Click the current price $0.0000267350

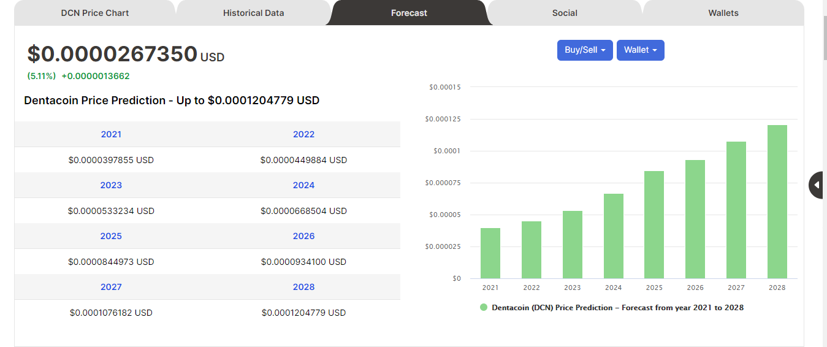112,54
